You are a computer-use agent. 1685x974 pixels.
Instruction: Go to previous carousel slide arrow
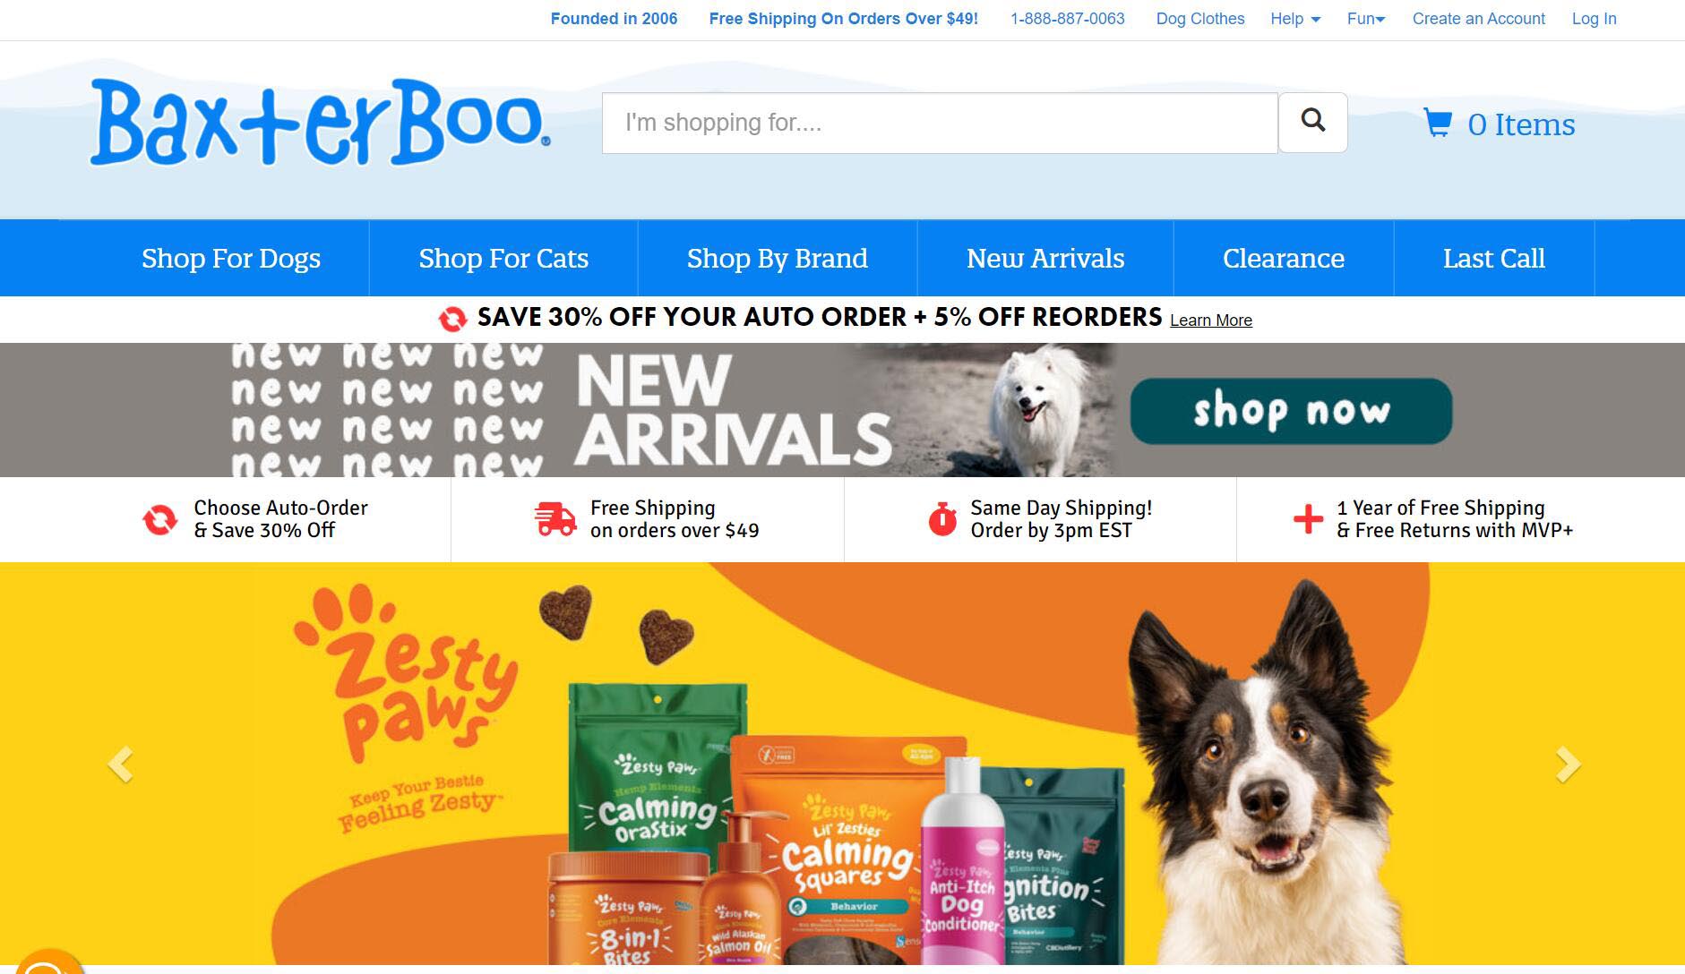(x=120, y=765)
